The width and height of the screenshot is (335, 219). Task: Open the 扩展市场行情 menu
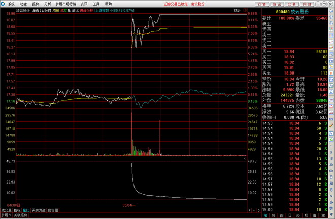(x=66, y=4)
